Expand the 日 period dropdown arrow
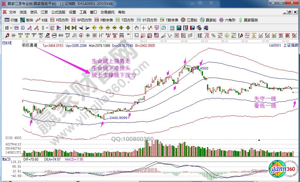 pos(11,28)
